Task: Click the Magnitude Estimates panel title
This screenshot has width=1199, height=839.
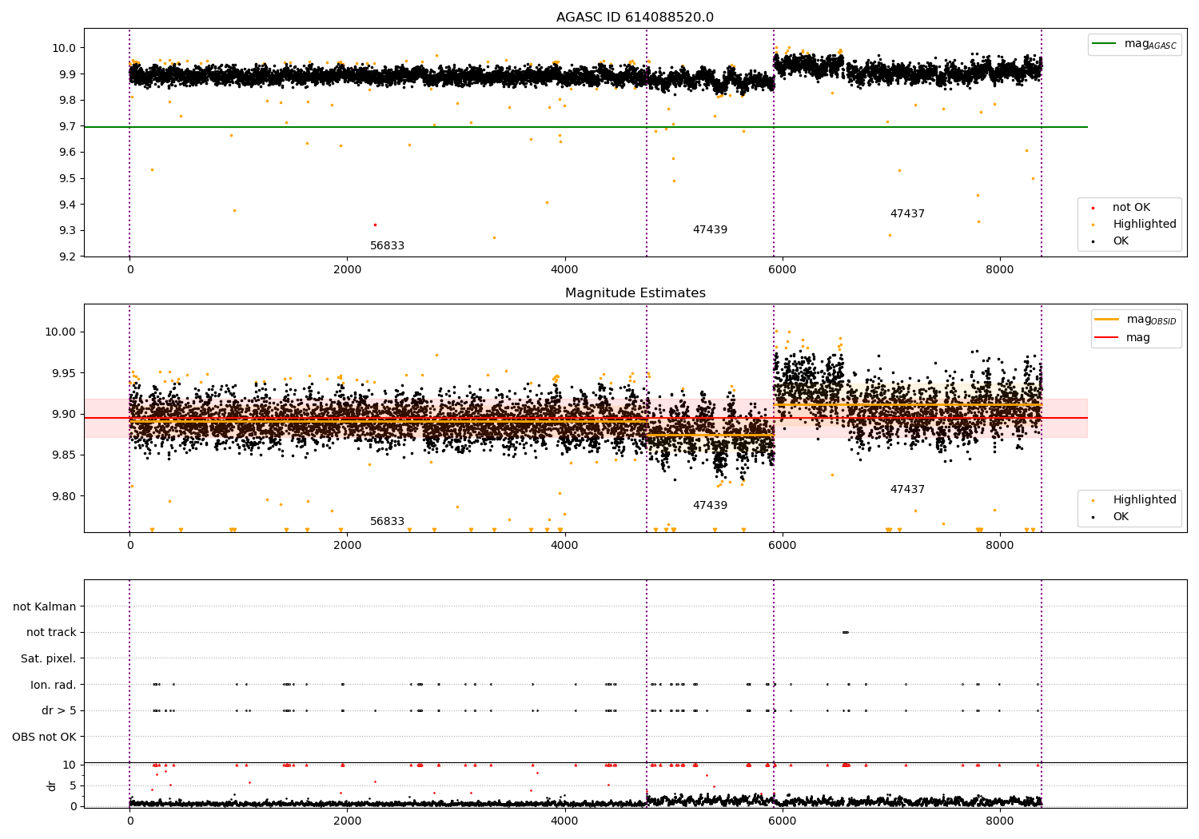Action: pos(635,293)
